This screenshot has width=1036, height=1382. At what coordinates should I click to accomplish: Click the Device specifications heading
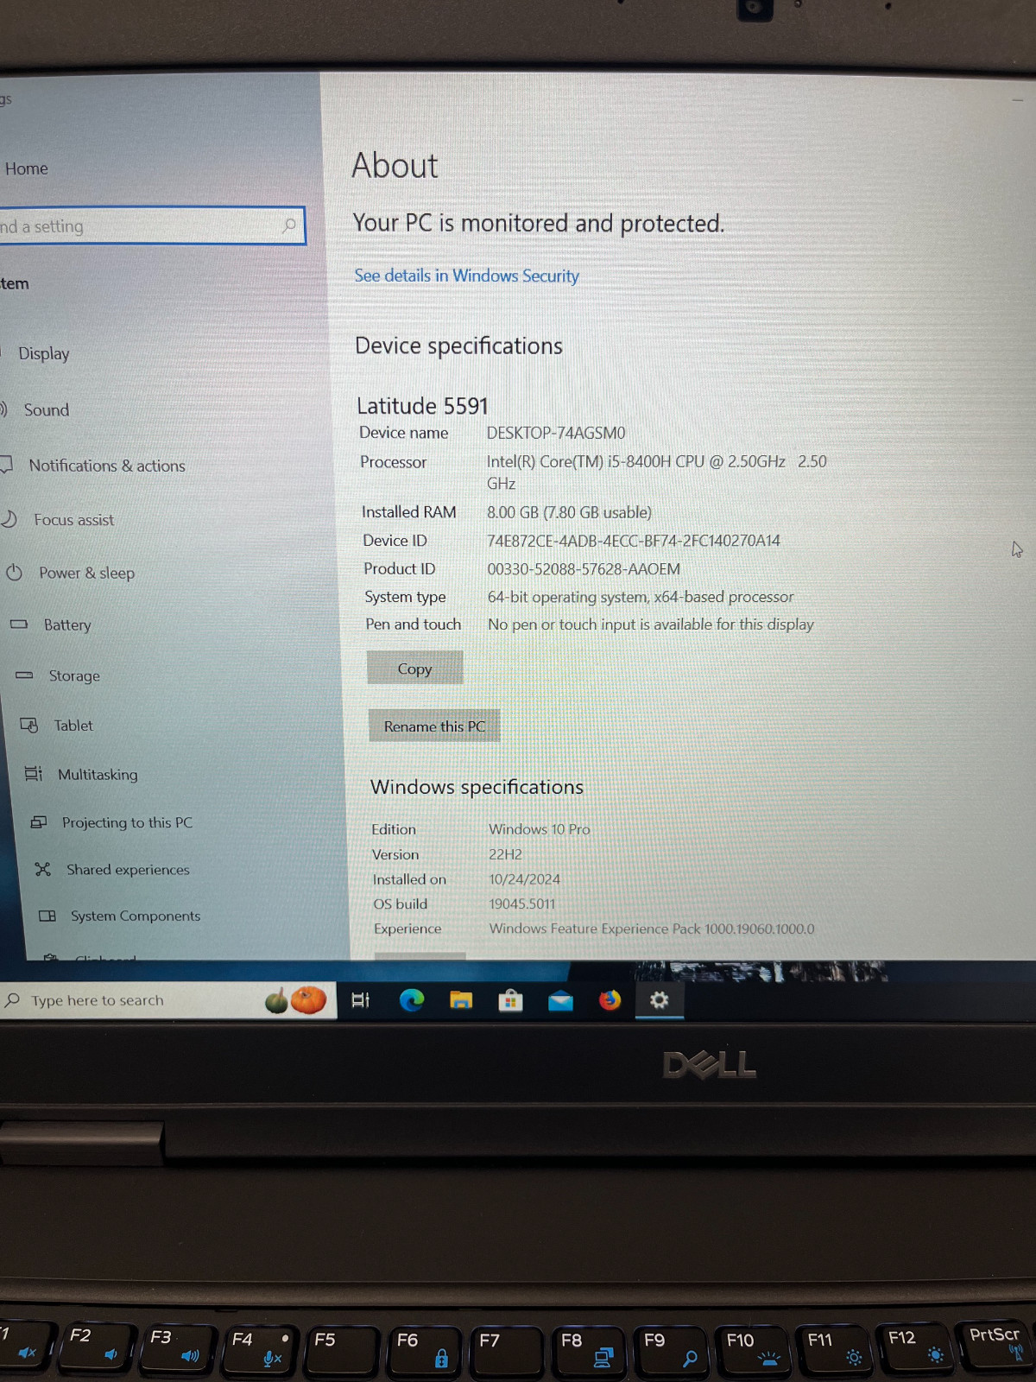458,346
